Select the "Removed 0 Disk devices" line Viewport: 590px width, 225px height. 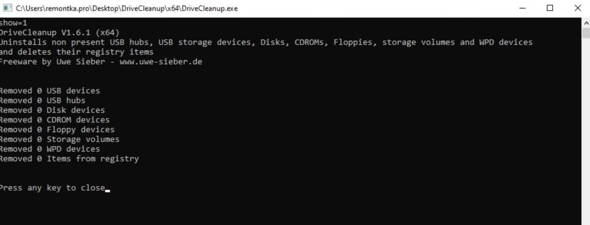(52, 110)
